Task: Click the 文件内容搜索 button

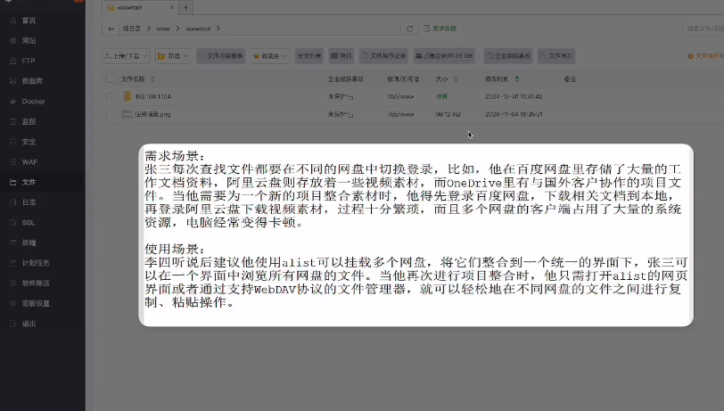Action: coord(221,56)
